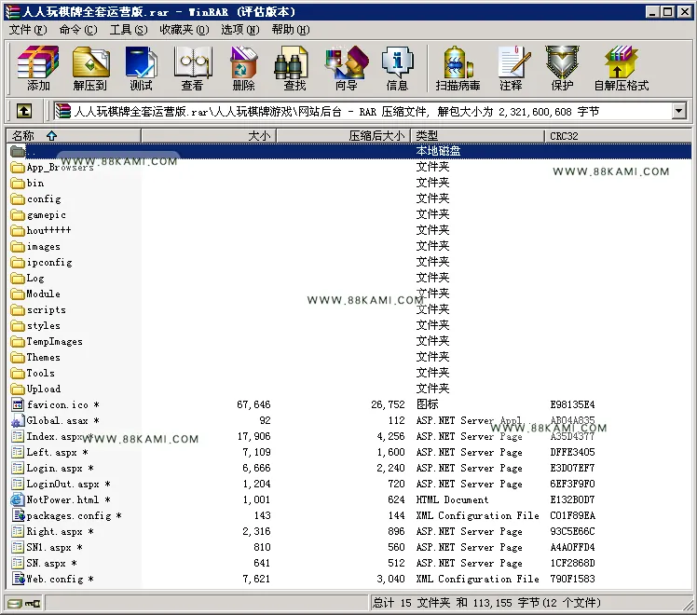Sort by Type (类型) column header
The width and height of the screenshot is (697, 615).
[x=477, y=135]
